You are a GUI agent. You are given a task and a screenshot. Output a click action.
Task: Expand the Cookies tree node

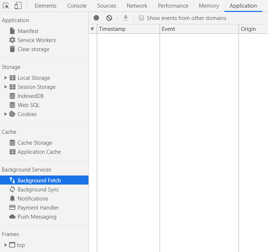(5, 114)
